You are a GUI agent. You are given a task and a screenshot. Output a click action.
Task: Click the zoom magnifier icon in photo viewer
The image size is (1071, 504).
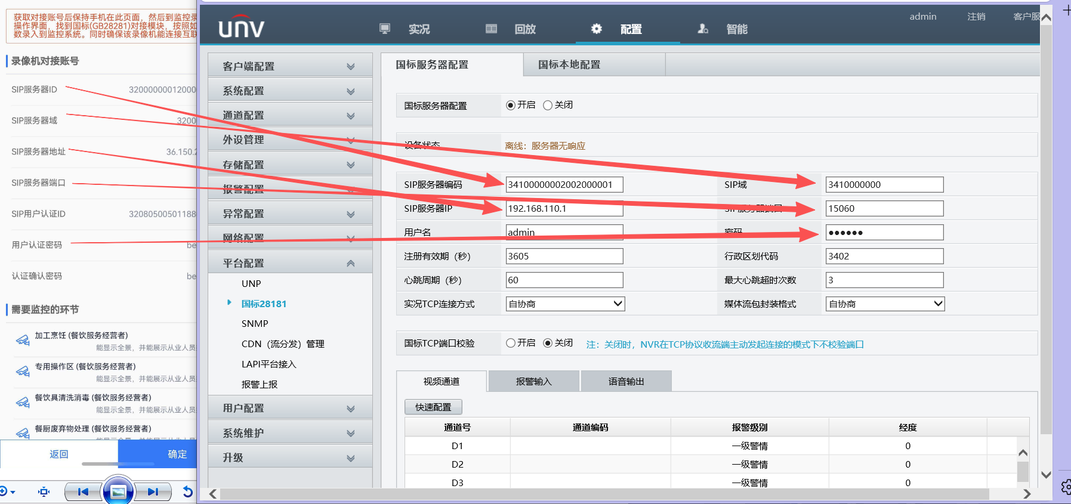[x=5, y=491]
